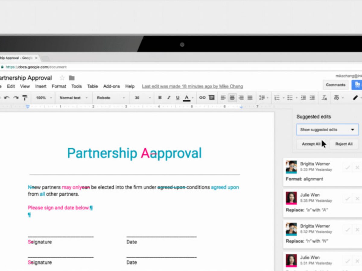Open the Normal text style dropdown

[x=73, y=98]
